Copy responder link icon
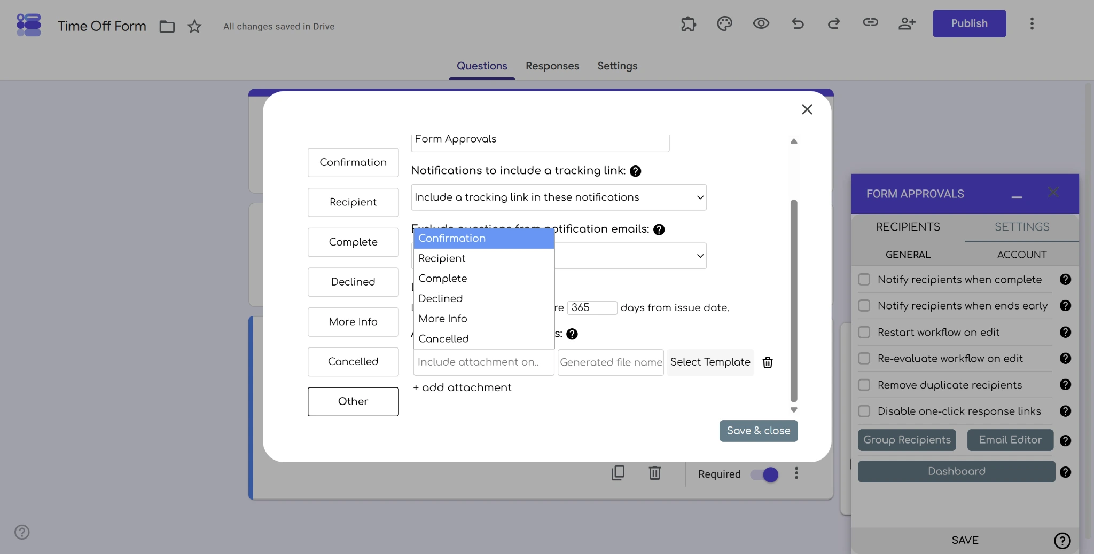 [870, 22]
